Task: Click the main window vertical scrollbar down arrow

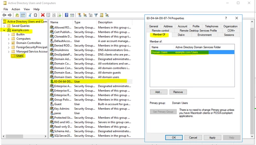Action: click(x=252, y=136)
